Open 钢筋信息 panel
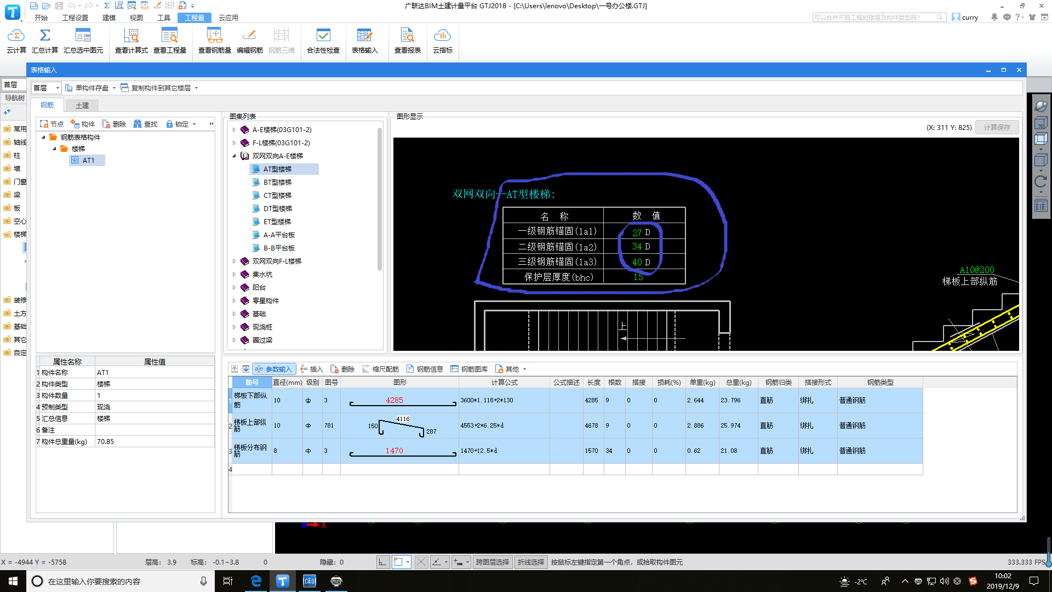This screenshot has height=592, width=1052. [x=425, y=369]
